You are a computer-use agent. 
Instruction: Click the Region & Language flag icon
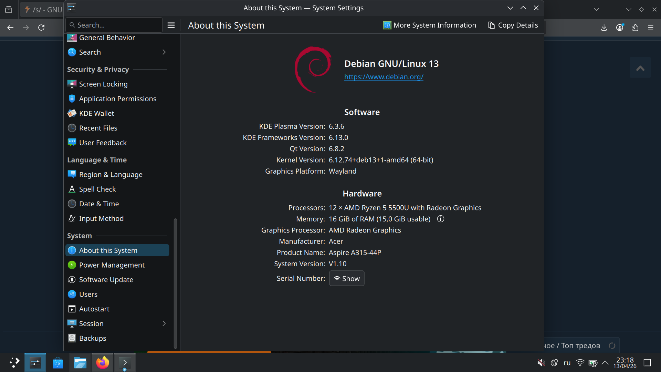pos(72,175)
